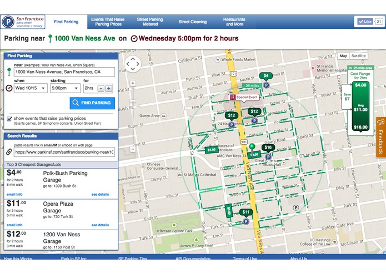Click the 1000 Van Ness Ave heading
The width and height of the screenshot is (386, 274).
coord(84,39)
